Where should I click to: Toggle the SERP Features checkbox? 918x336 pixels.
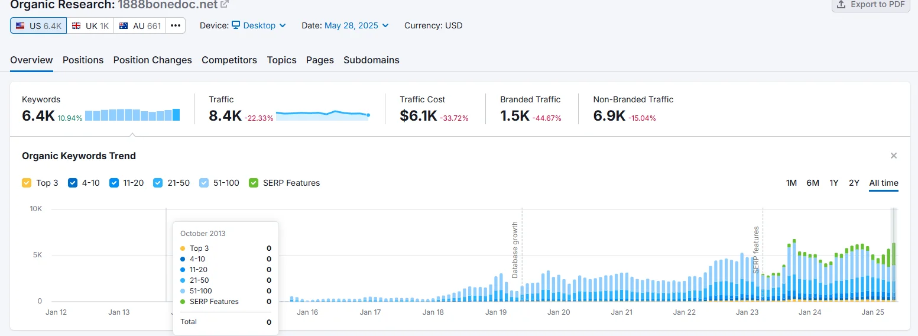click(x=254, y=183)
